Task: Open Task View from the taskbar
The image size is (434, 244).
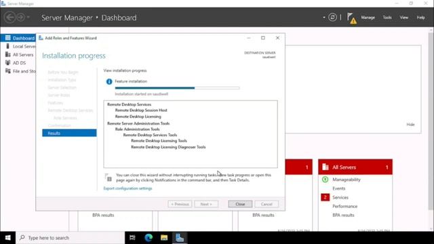Action: pos(133,238)
